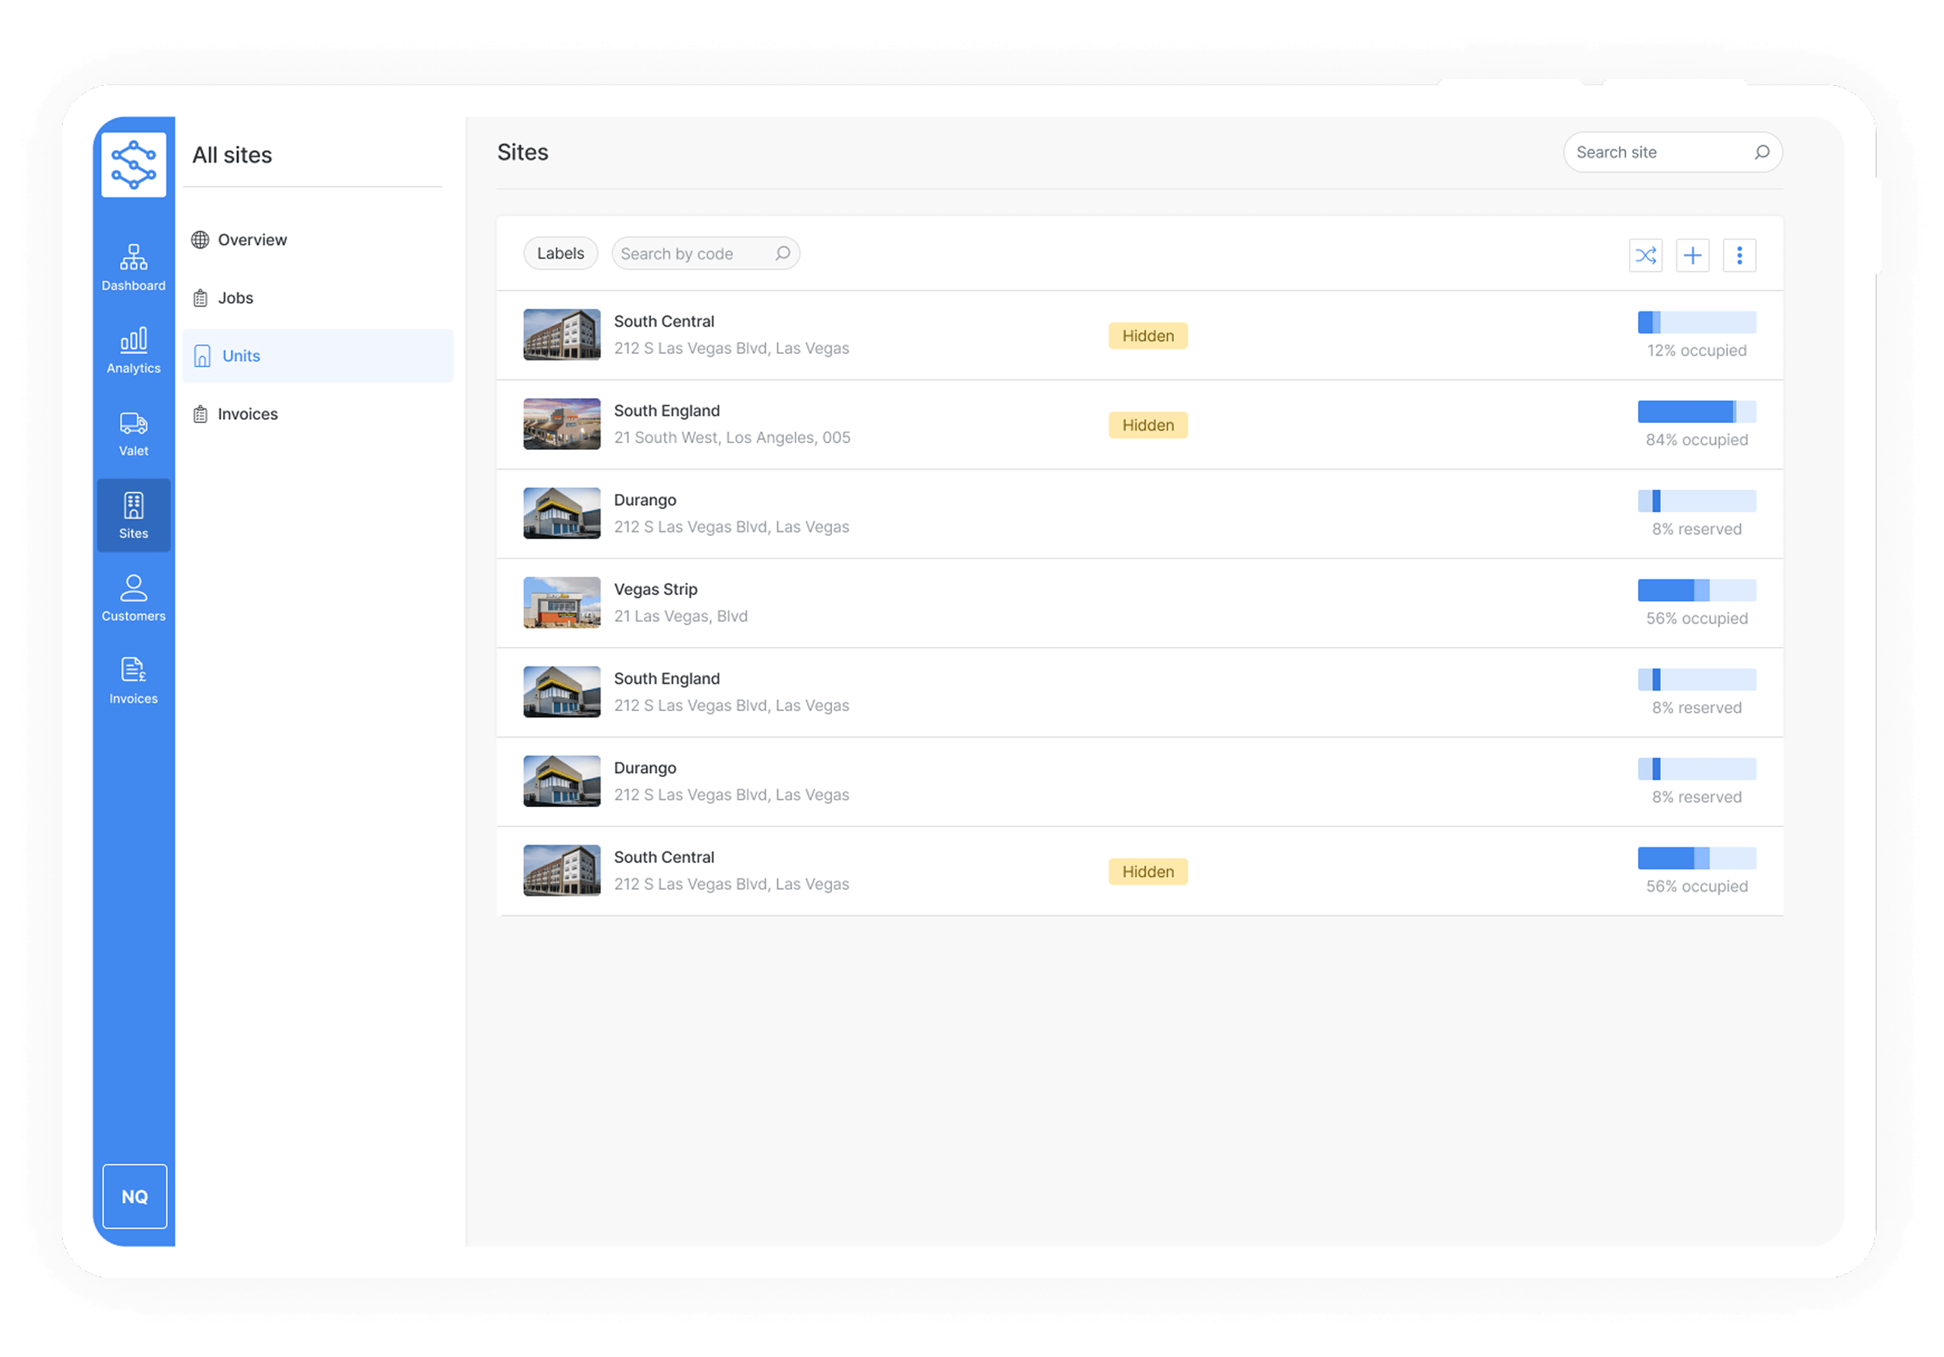Open Jobs in the All sites menu
Viewport: 1944px width, 1357px height.
pyautogui.click(x=236, y=298)
